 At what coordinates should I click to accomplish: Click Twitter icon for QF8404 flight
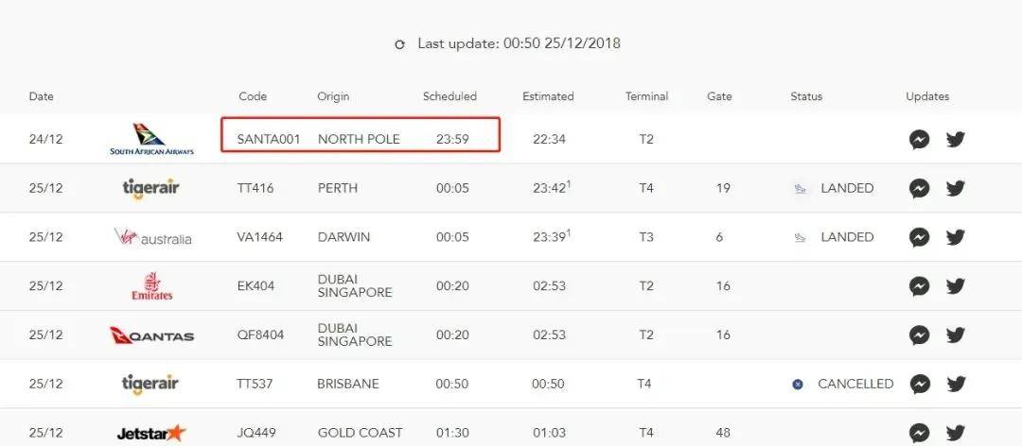tap(956, 334)
